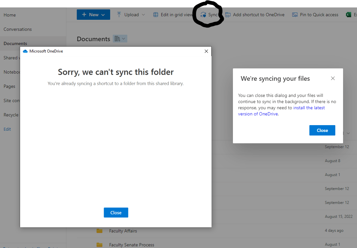Click the Faculty Senate Process folder icon

coord(99,245)
